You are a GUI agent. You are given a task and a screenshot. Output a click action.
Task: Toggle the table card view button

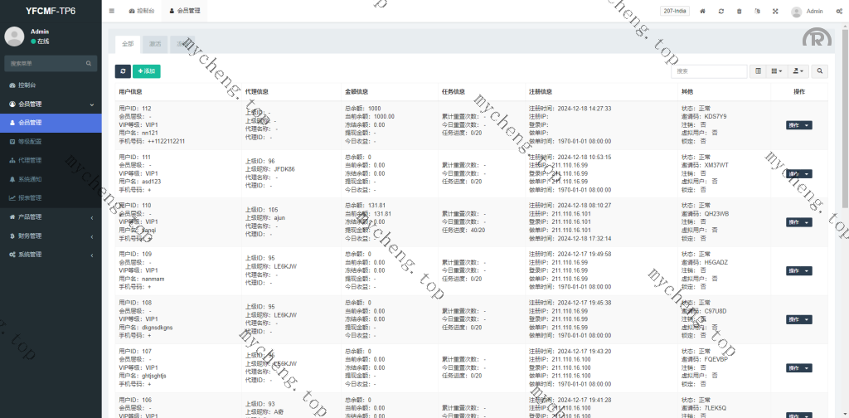pos(758,72)
